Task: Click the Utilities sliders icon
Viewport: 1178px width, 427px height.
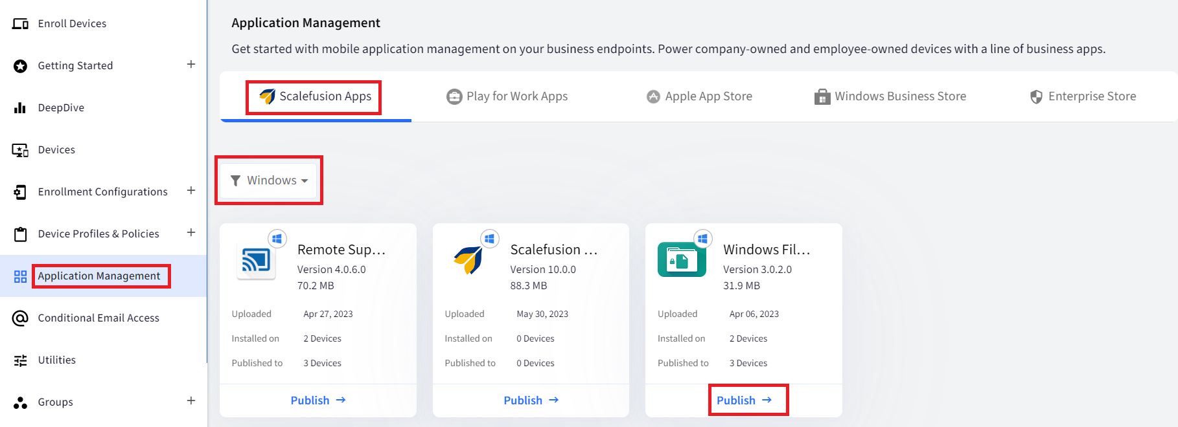Action: 20,360
